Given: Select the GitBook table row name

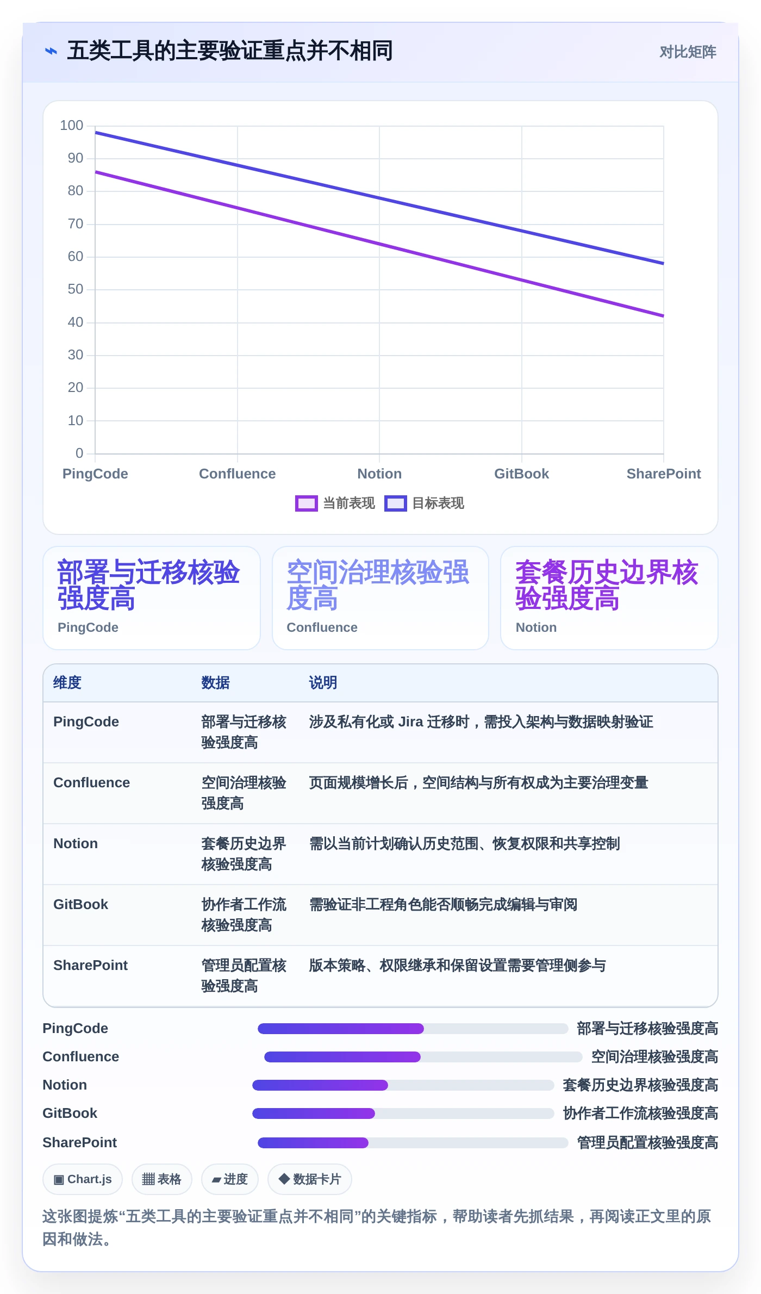Looking at the screenshot, I should tap(80, 905).
